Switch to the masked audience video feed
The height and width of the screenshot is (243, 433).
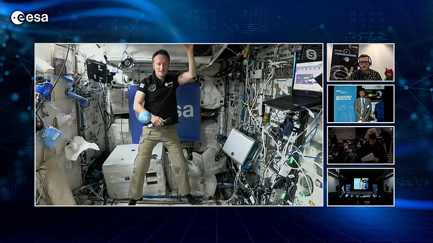click(360, 145)
